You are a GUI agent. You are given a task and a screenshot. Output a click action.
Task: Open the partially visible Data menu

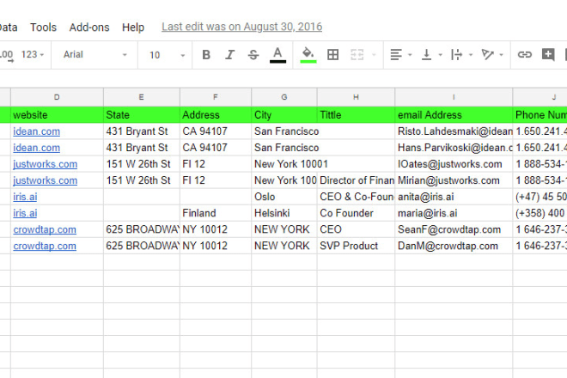tap(9, 27)
